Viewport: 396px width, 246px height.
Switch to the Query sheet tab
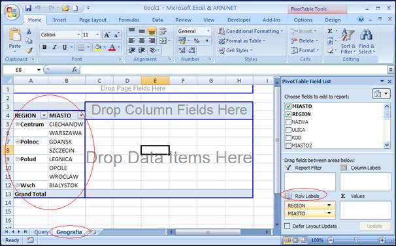41,232
